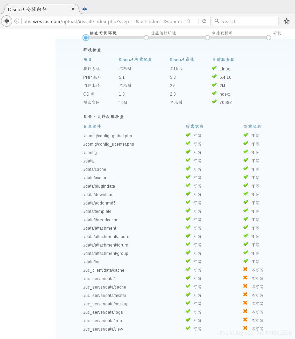This screenshot has height=339, width=295.
Task: Select the ./data/addonmd5 path text
Action: [x=100, y=203]
